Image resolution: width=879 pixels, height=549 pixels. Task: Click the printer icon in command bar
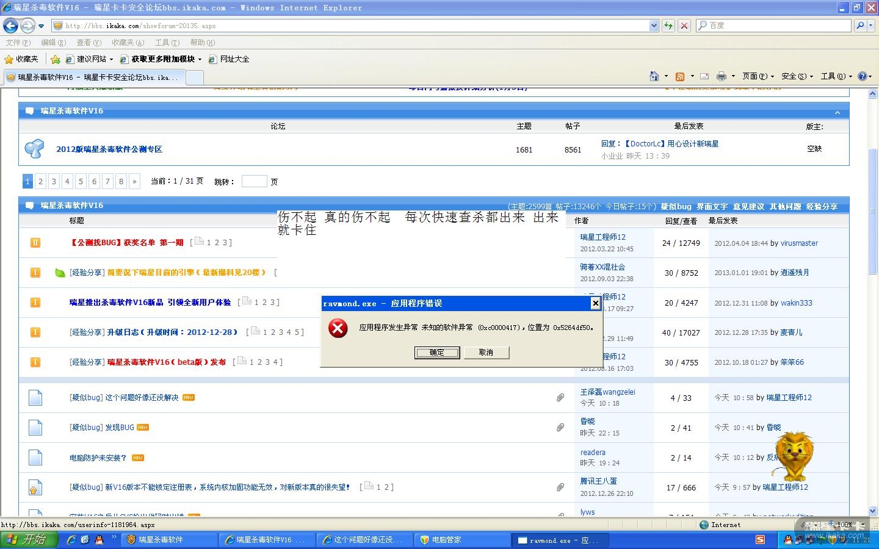pyautogui.click(x=722, y=76)
